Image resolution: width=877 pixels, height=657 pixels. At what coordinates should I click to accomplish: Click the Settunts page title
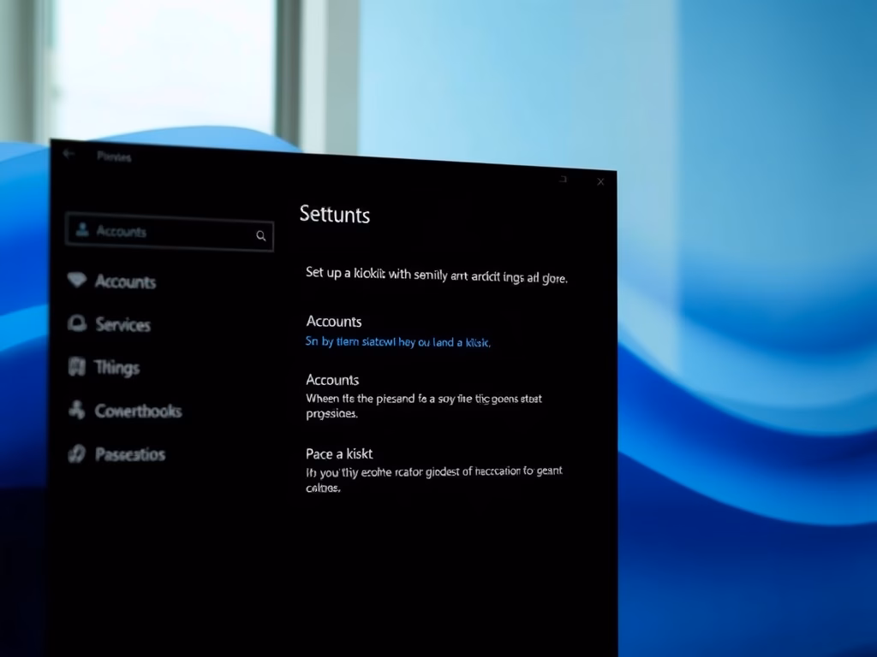click(x=335, y=215)
